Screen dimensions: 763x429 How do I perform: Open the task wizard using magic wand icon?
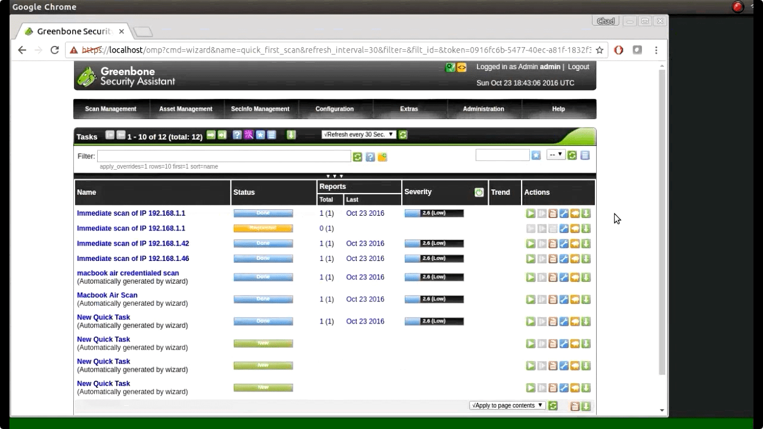tap(249, 135)
